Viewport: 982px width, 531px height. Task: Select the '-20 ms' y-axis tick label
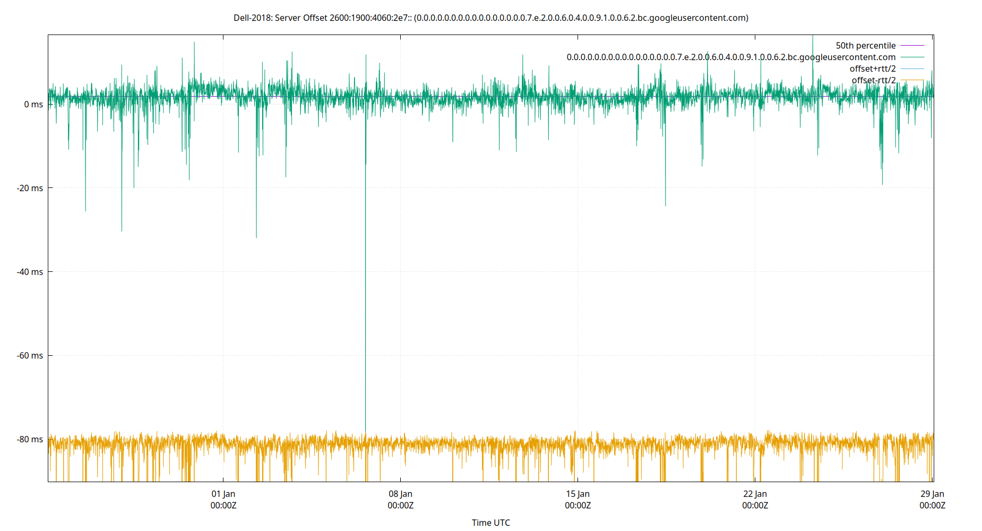click(x=30, y=188)
